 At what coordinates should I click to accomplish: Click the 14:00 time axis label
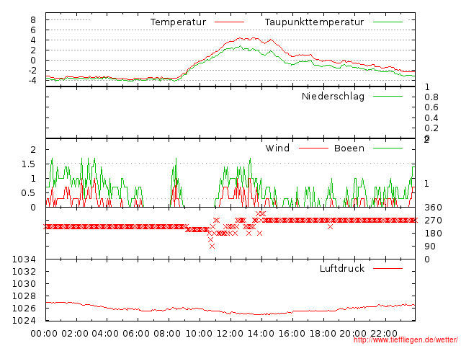[261, 334]
